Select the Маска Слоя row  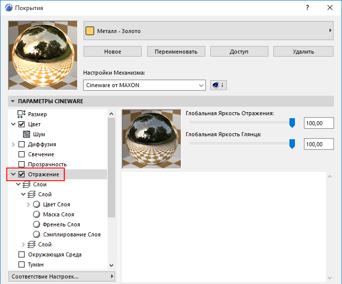(x=58, y=214)
